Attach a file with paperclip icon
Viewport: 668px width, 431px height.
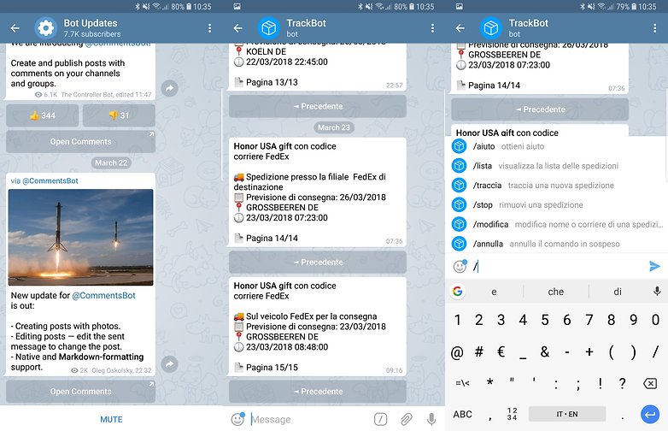click(x=406, y=420)
